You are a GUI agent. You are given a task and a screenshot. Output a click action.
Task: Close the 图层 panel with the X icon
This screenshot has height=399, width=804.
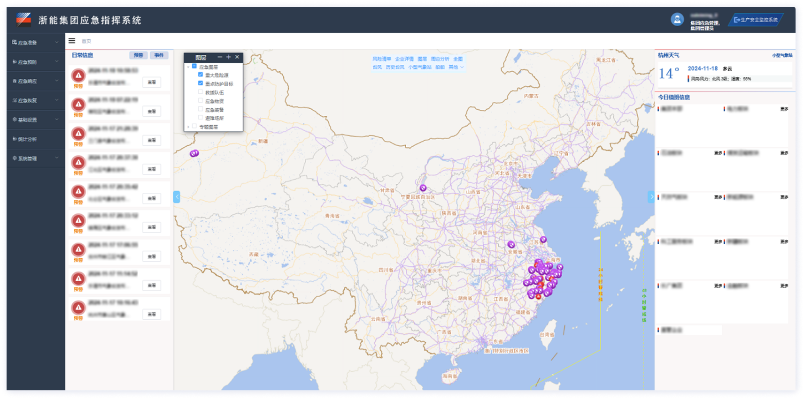pyautogui.click(x=237, y=57)
